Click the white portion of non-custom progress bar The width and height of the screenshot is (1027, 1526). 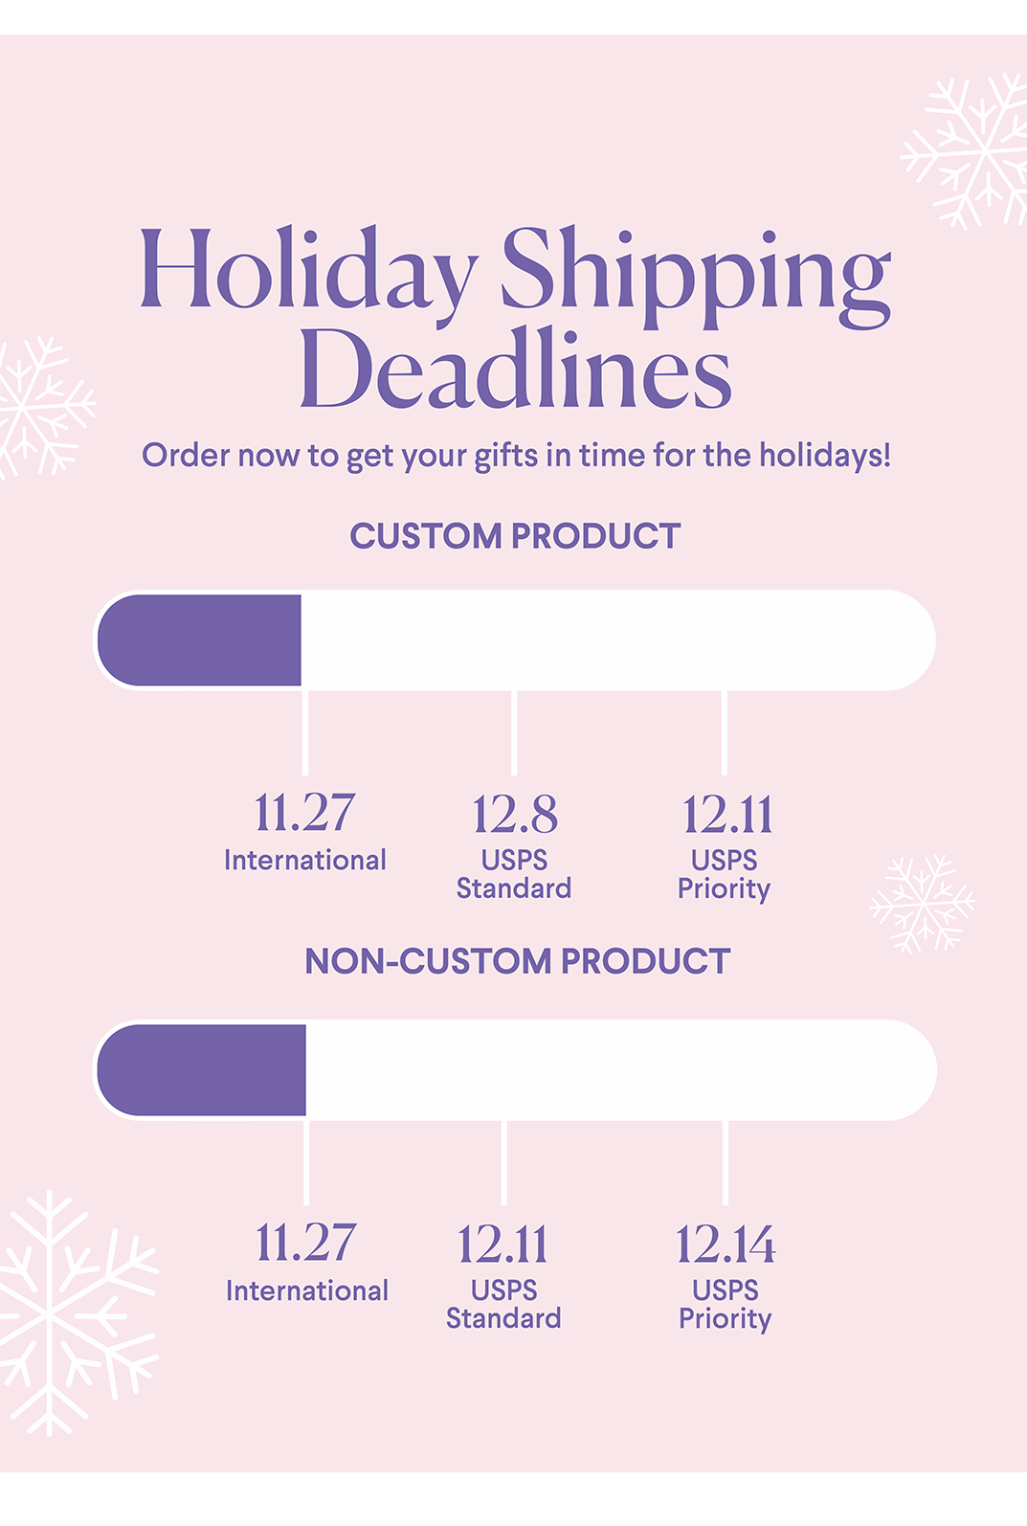point(621,1070)
